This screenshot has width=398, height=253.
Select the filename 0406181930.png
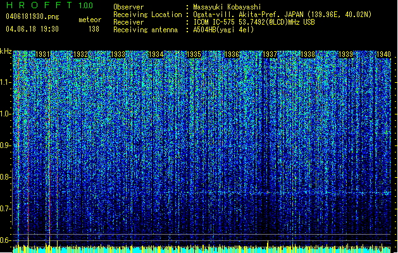(x=32, y=16)
